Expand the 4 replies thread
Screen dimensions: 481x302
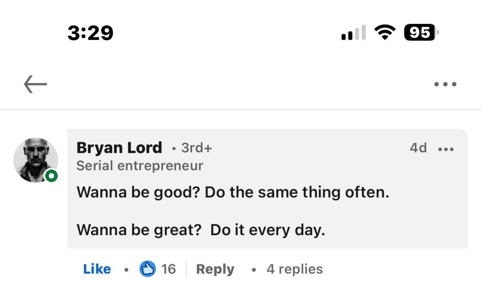click(295, 269)
